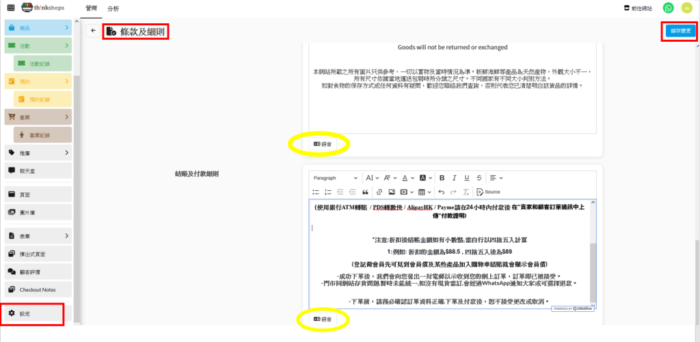Screen dimensions: 700x342
Task: Toggle italic formatting
Action: pos(454,178)
